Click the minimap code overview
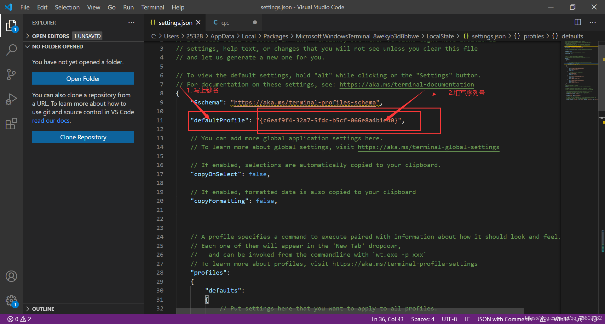605x324 pixels. click(x=581, y=72)
